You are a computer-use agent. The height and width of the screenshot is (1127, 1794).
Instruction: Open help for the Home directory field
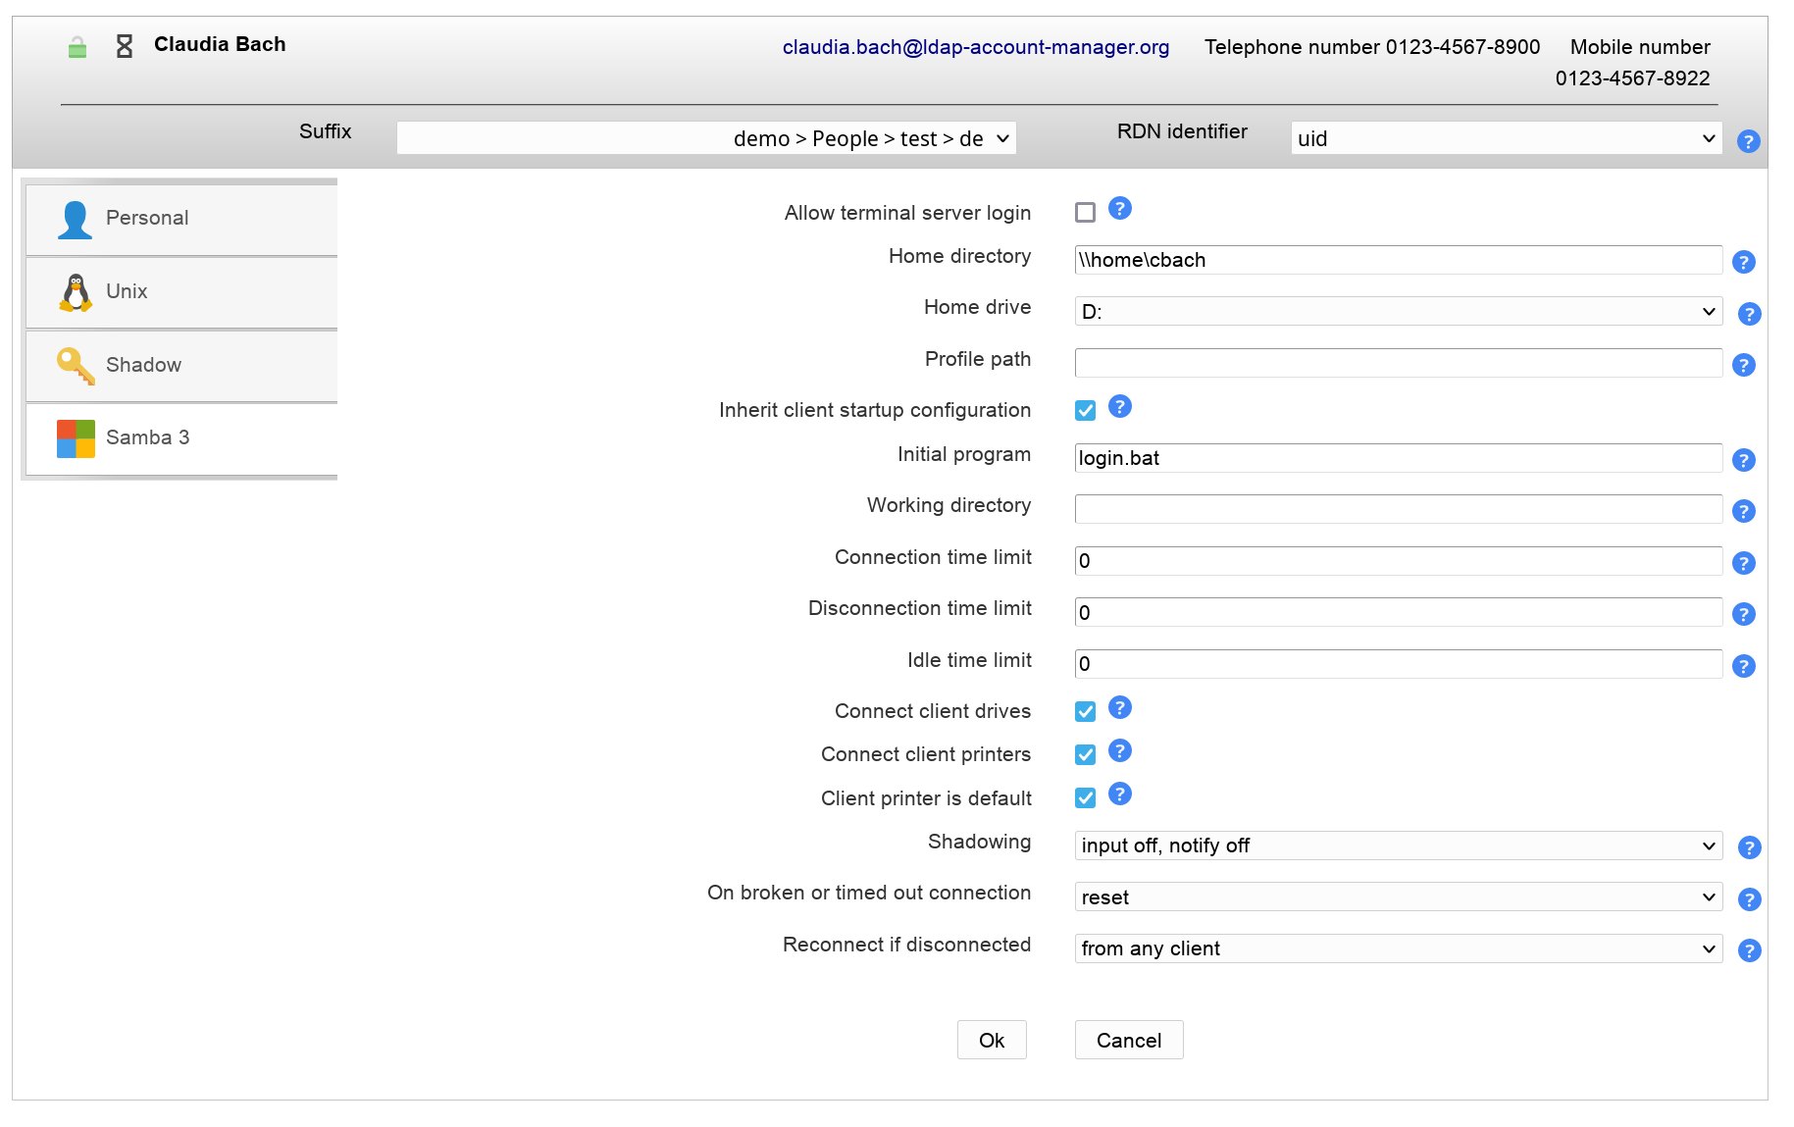(1743, 262)
